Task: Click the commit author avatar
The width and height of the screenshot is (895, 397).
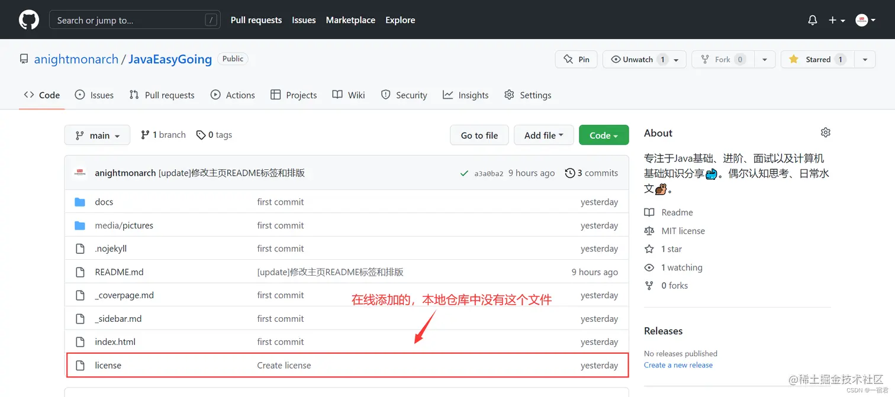Action: tap(81, 173)
